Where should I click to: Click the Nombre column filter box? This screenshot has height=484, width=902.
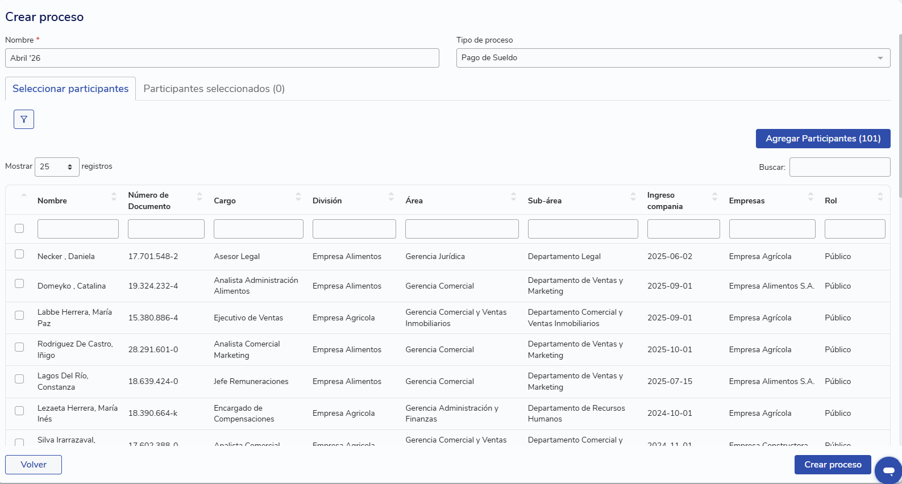point(78,229)
